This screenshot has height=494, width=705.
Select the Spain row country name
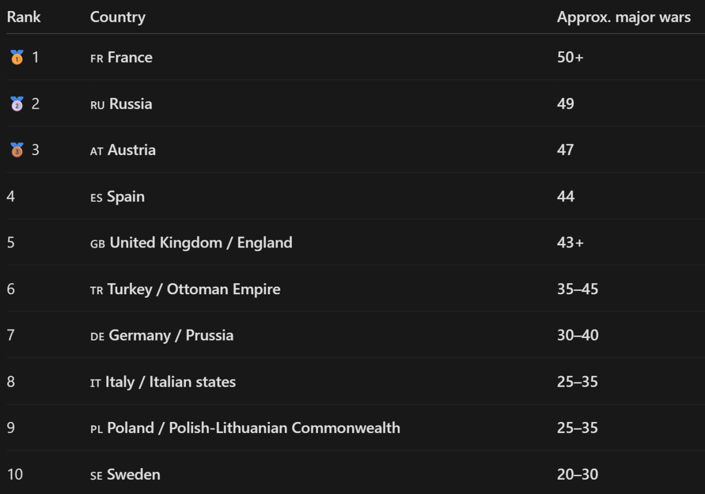(126, 196)
